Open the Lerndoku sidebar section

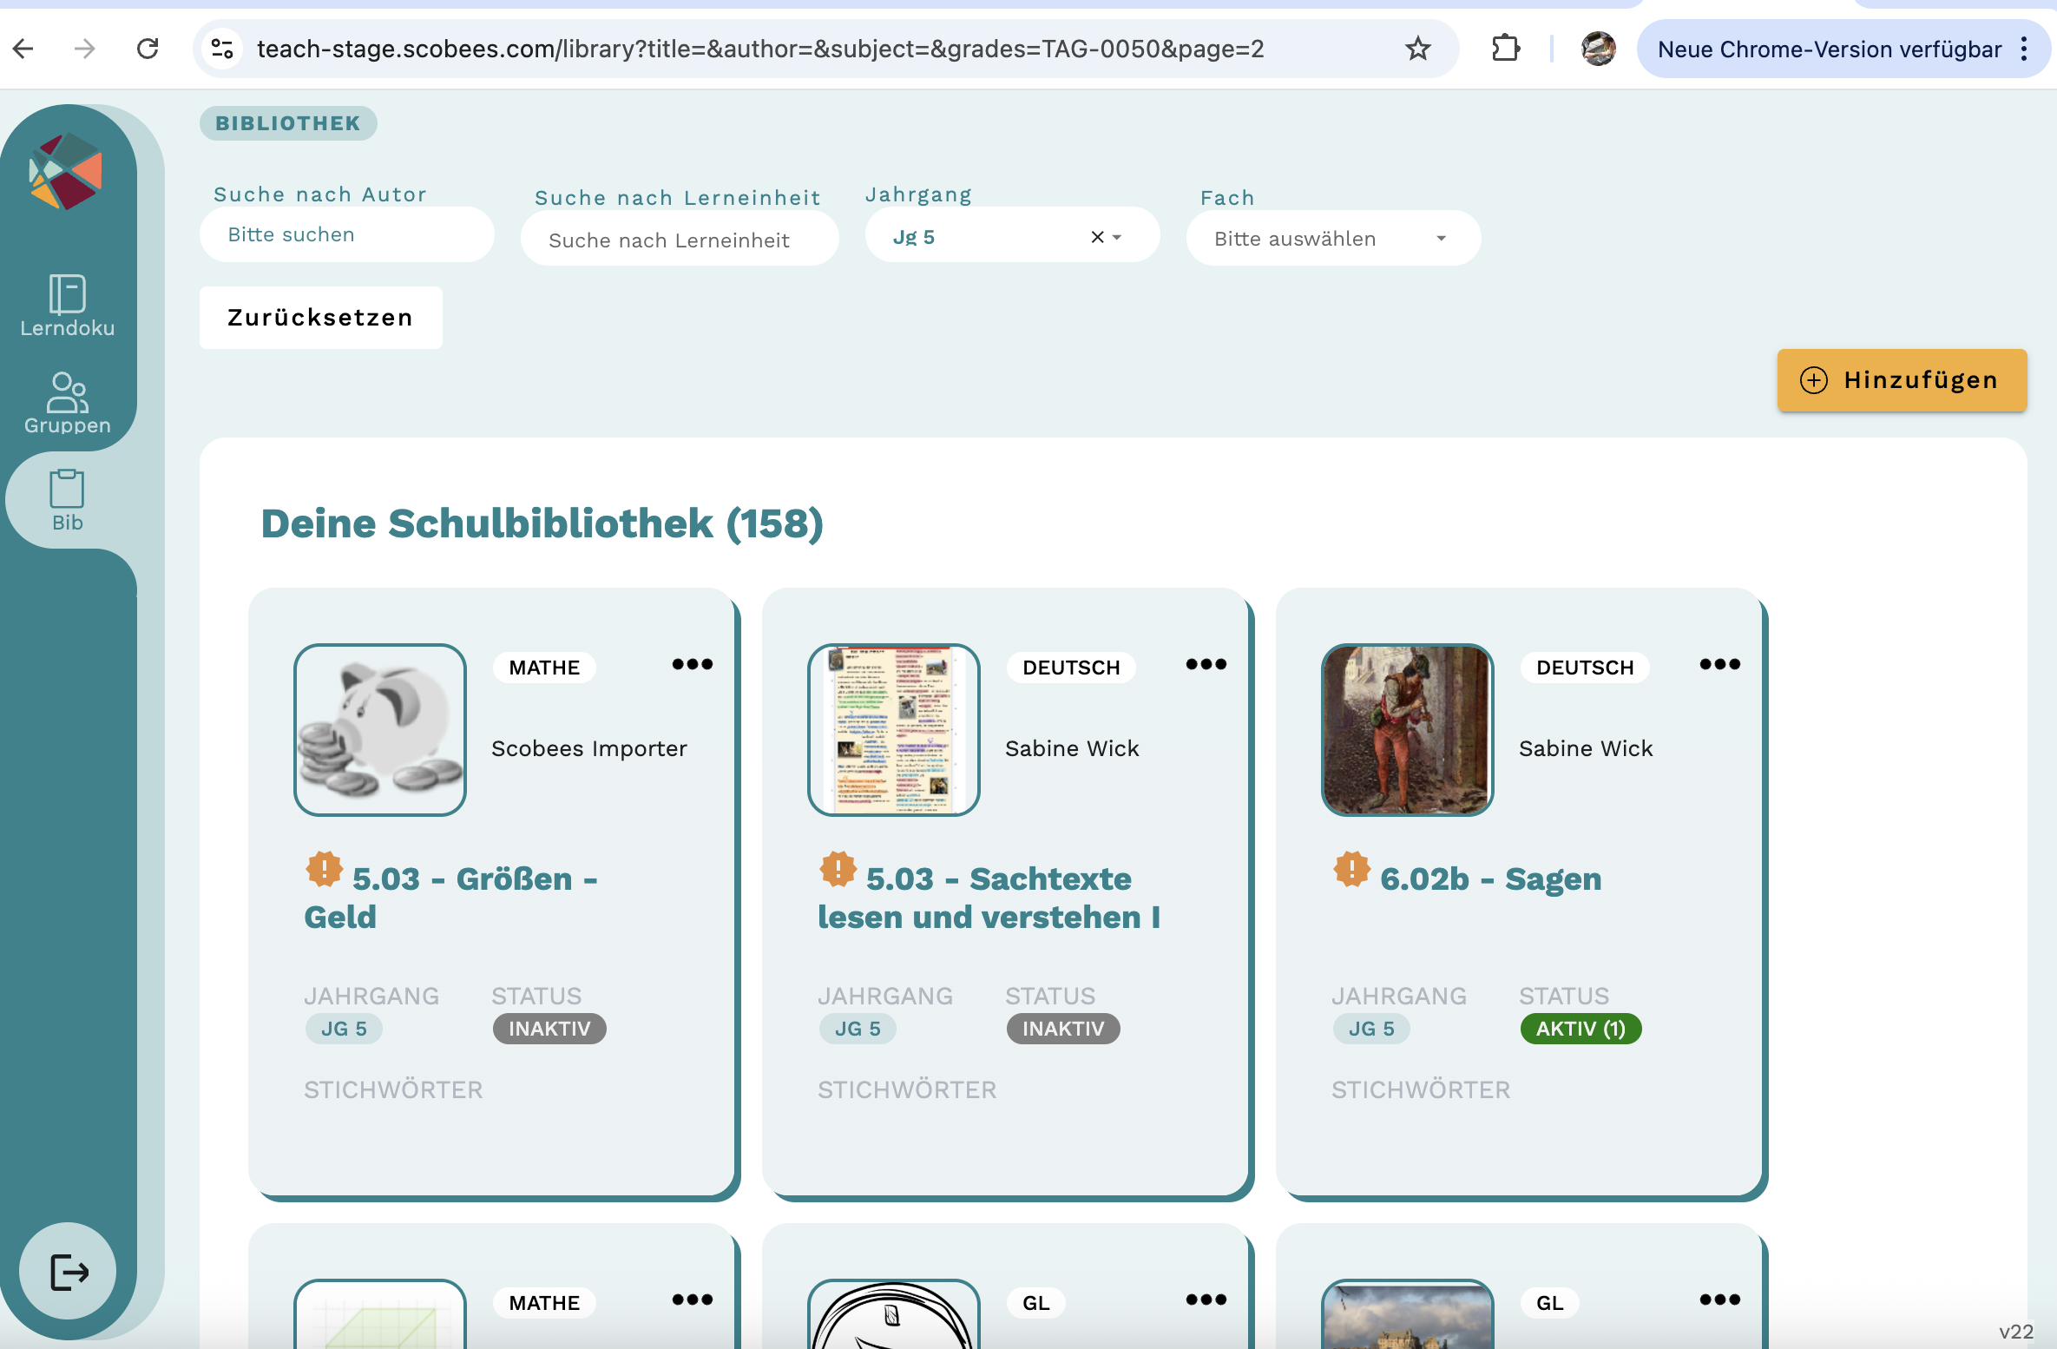[x=67, y=305]
